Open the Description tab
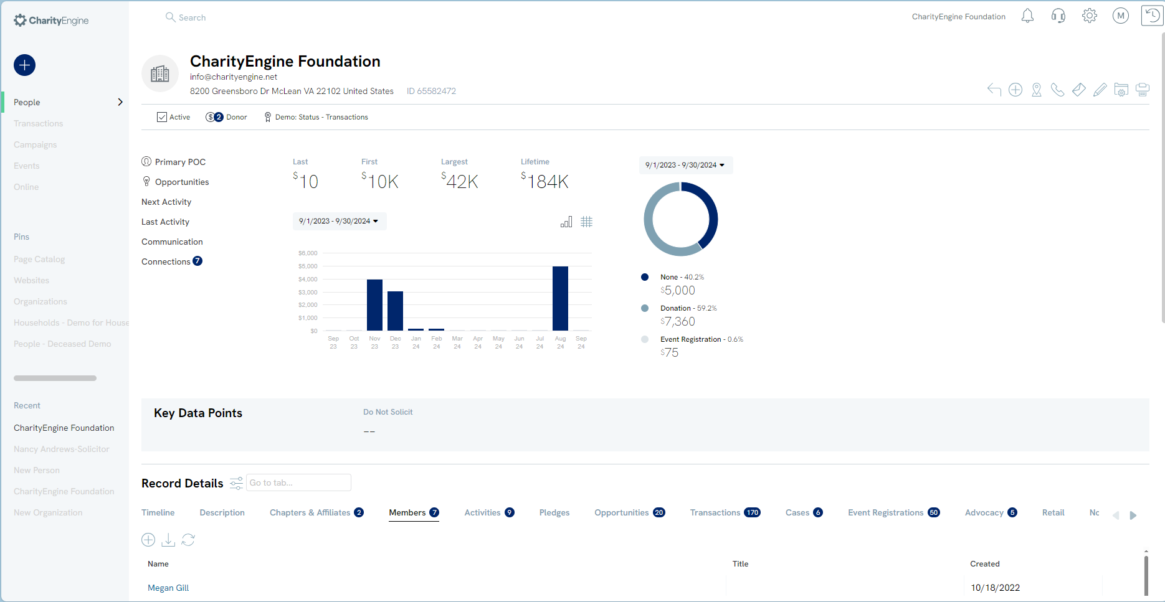This screenshot has height=602, width=1165. [x=222, y=512]
